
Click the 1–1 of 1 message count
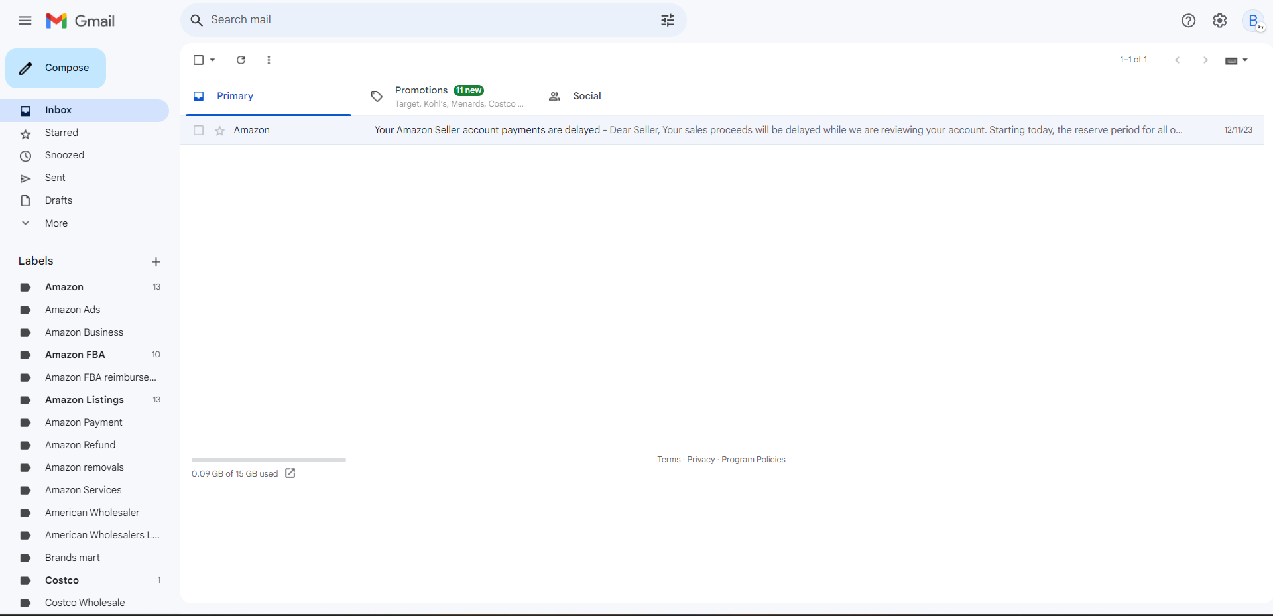click(1133, 60)
